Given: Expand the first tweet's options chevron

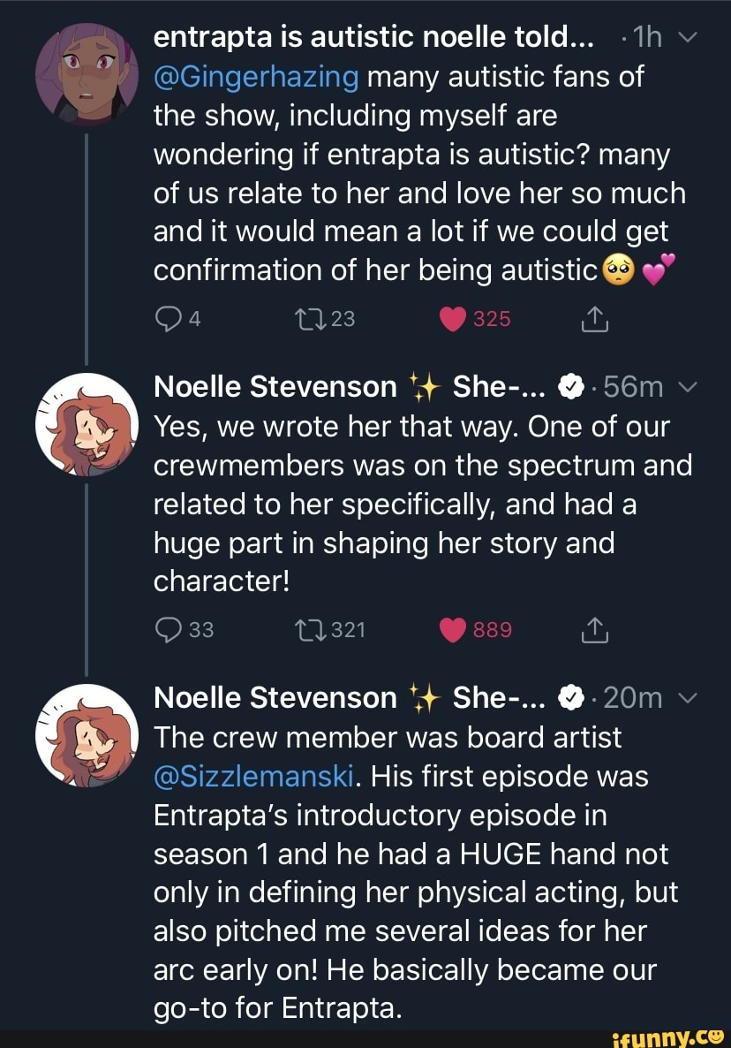Looking at the screenshot, I should 690,37.
